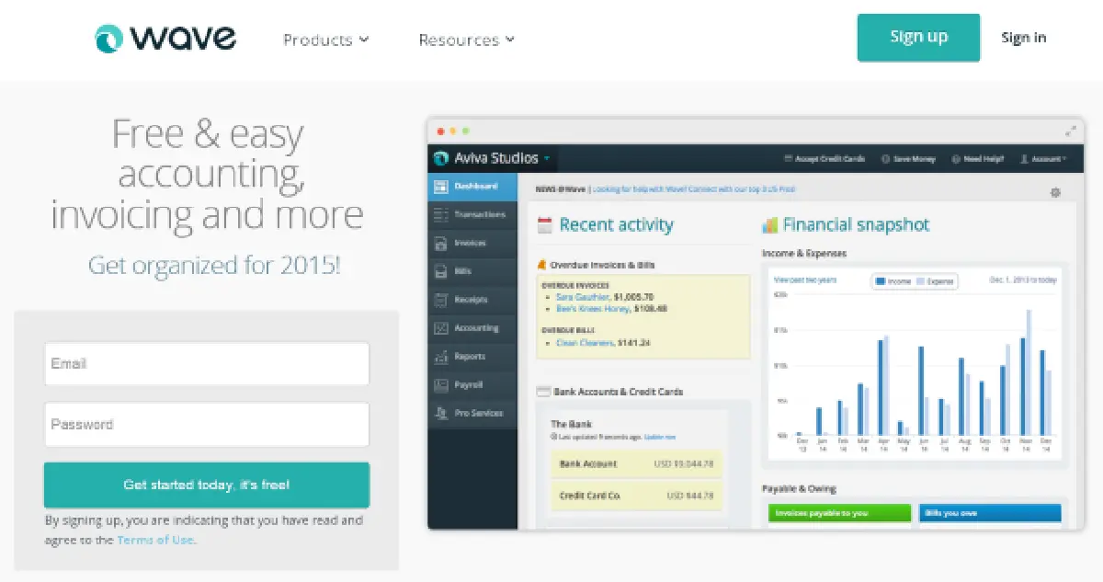Image resolution: width=1103 pixels, height=582 pixels.
Task: Open the Dashboard icon in the sidebar
Action: pos(441,186)
